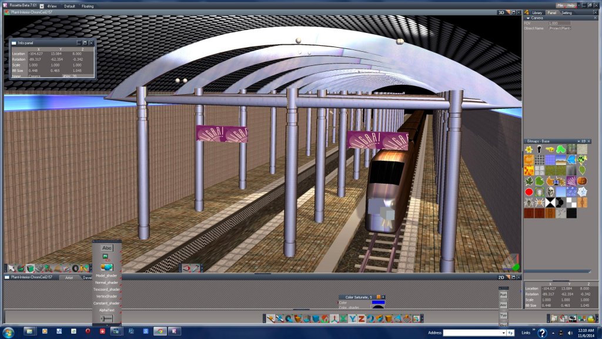Open the Library tab
The height and width of the screenshot is (339, 602).
tap(537, 13)
